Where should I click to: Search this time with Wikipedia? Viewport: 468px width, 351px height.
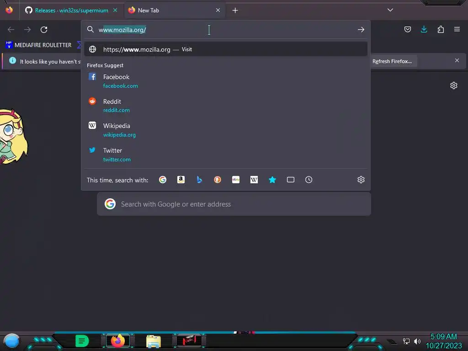(254, 180)
